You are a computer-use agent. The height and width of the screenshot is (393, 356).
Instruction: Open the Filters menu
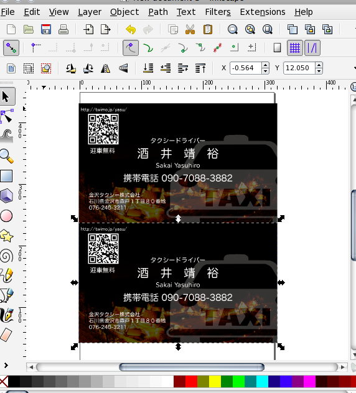click(218, 12)
